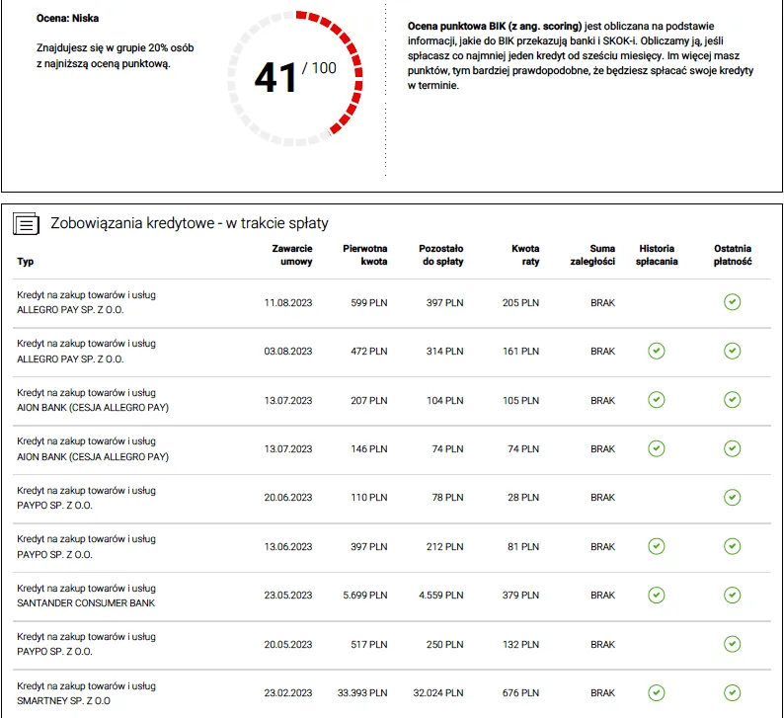Click repayment history checkmark for 13.06.2023 PayPo loan

656,546
